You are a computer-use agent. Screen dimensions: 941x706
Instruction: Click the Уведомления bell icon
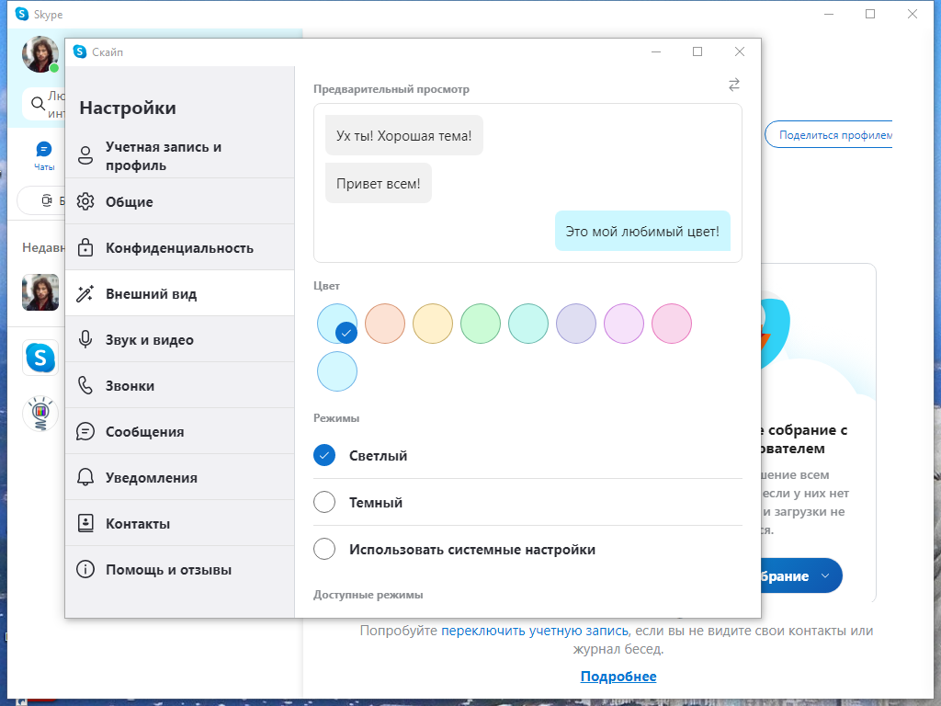tap(85, 477)
